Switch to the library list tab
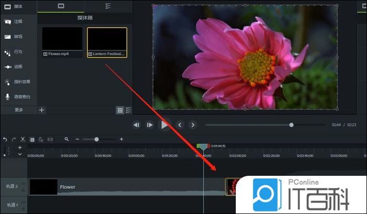Image resolution: width=367 pixels, height=214 pixels. pos(108,6)
